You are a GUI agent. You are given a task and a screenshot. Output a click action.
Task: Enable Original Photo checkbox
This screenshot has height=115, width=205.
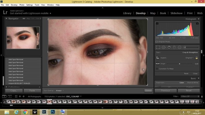click(157, 42)
